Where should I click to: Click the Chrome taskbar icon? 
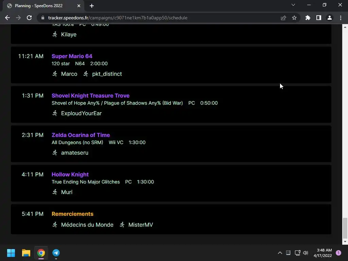(41, 253)
